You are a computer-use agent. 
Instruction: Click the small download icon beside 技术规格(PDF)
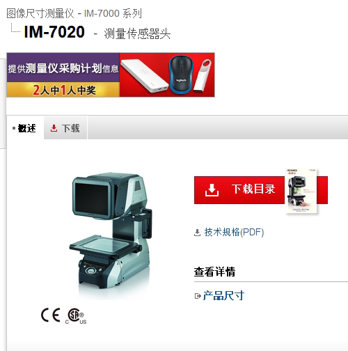tap(197, 233)
